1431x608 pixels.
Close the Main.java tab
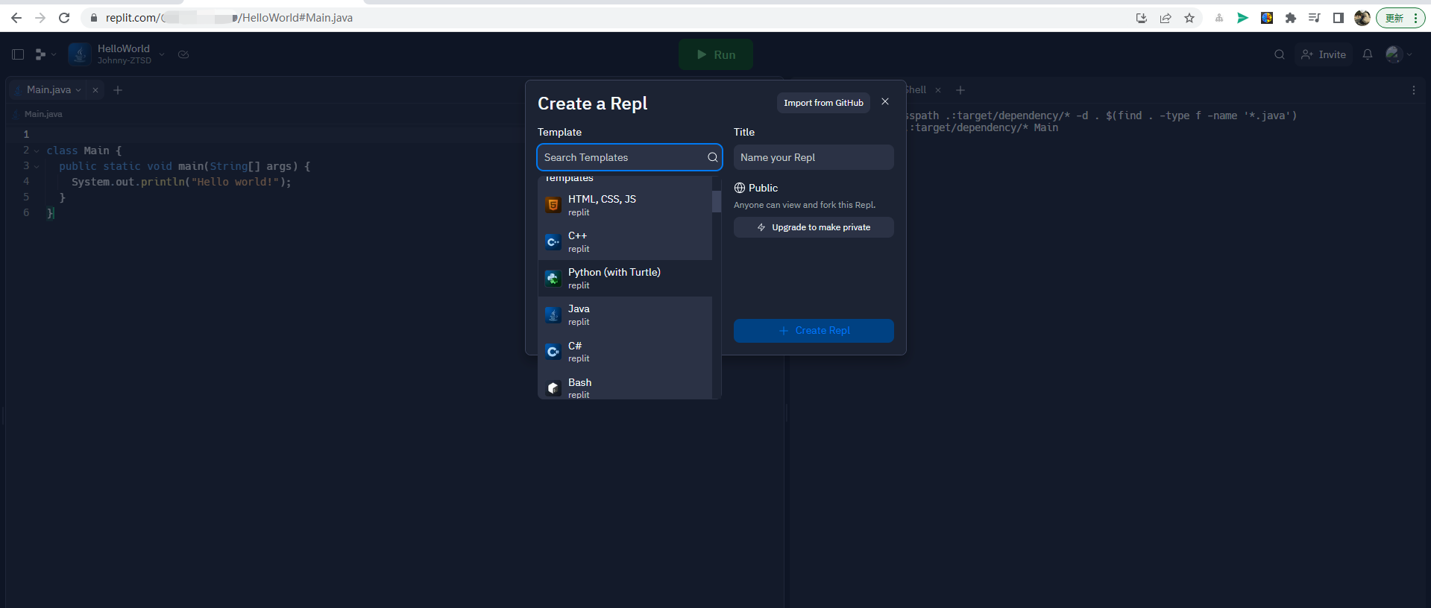click(95, 90)
